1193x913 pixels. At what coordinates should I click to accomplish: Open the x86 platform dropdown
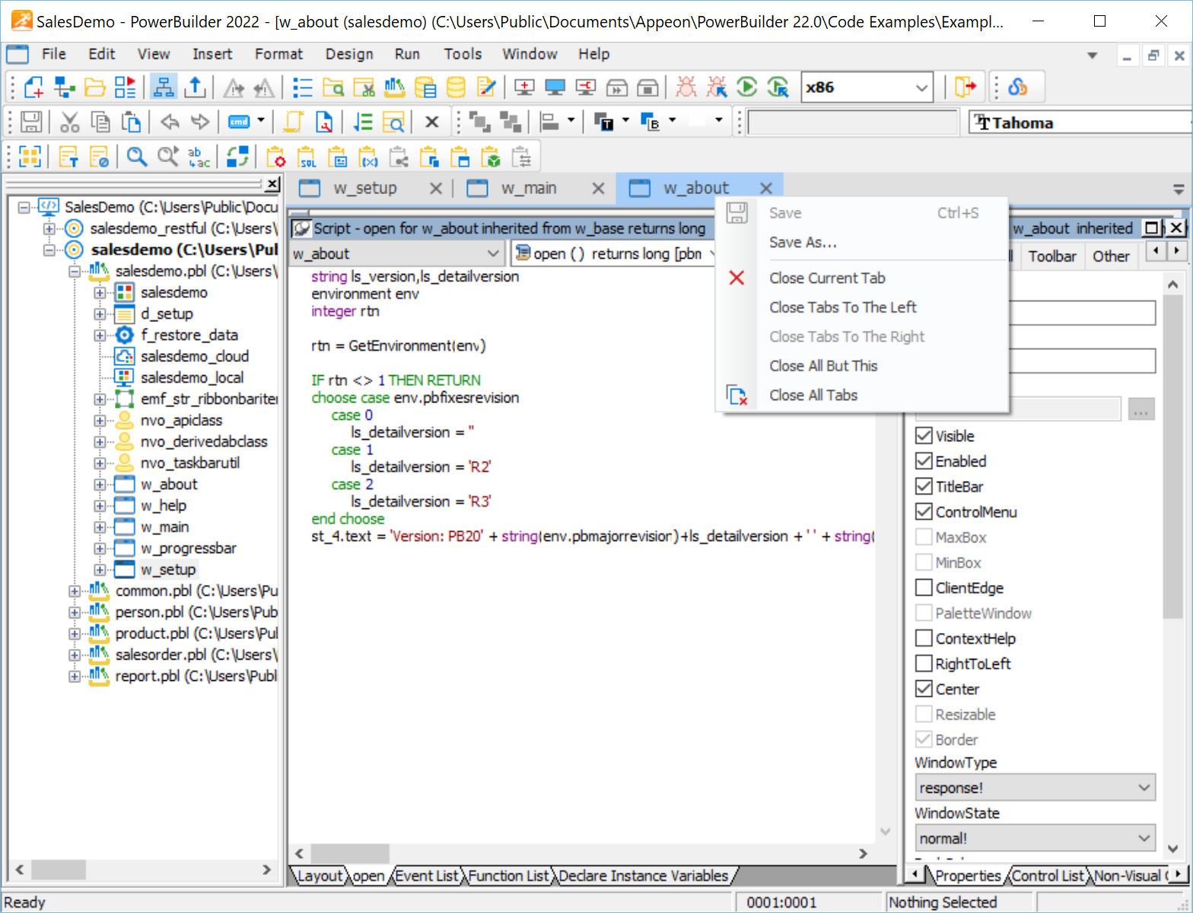coord(867,87)
